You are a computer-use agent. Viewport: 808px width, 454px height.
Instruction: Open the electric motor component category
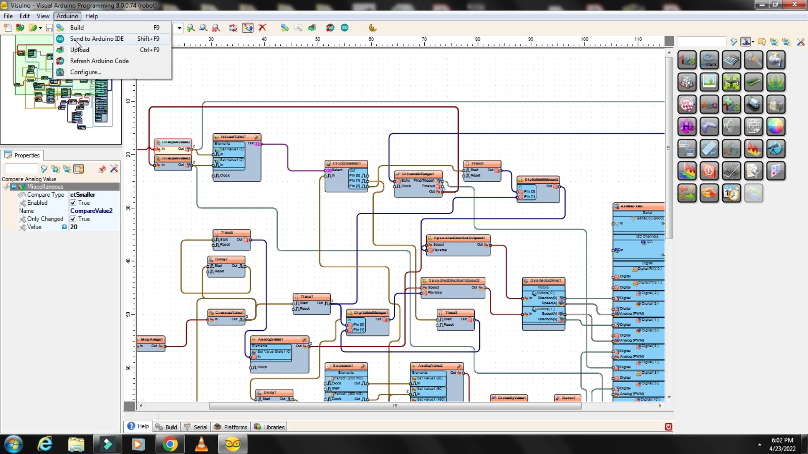pos(754,104)
